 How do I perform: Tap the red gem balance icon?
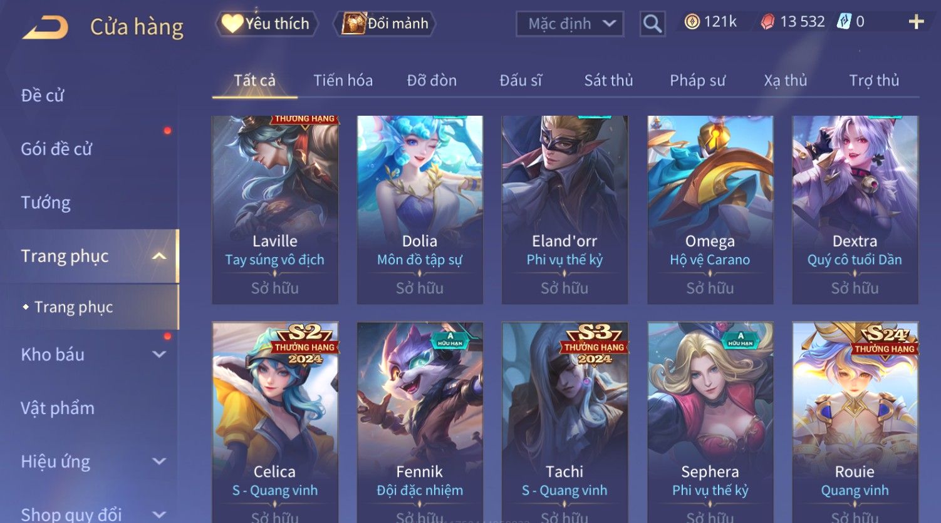click(767, 22)
